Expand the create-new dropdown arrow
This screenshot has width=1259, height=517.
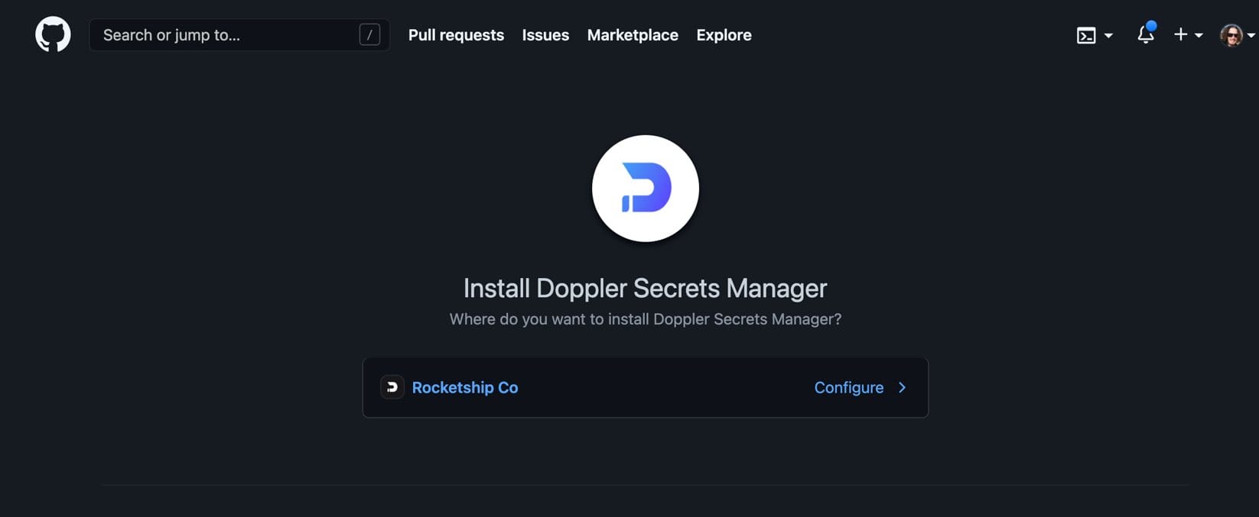point(1199,35)
